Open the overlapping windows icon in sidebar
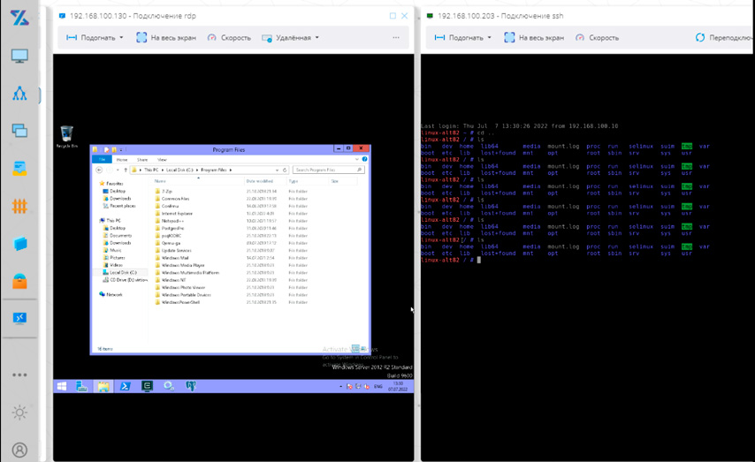 point(19,131)
